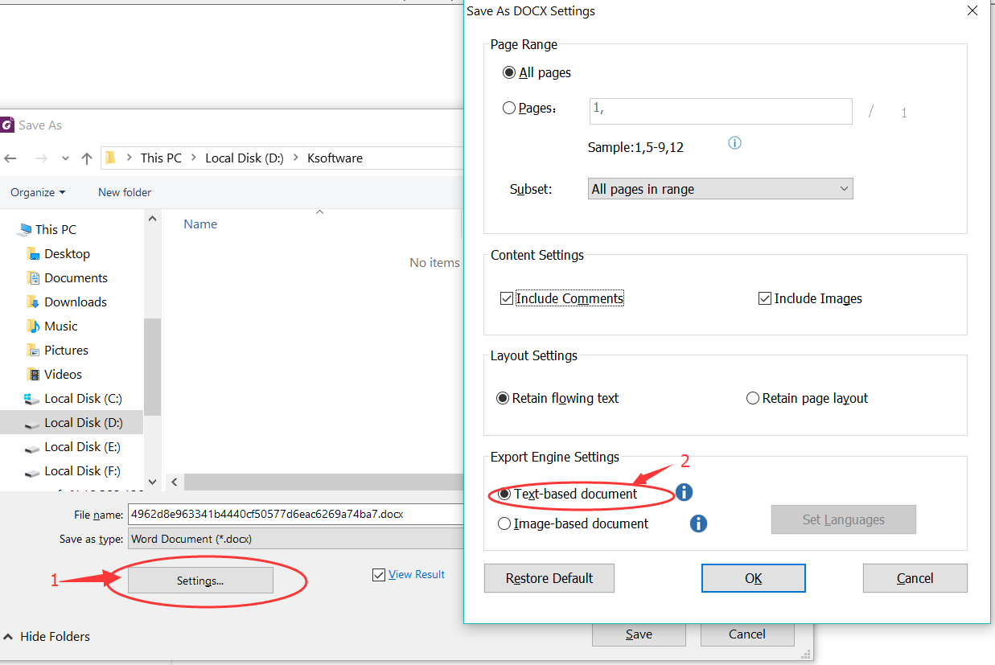
Task: Open recent locations dropdown arrow in Save As
Action: [x=65, y=158]
